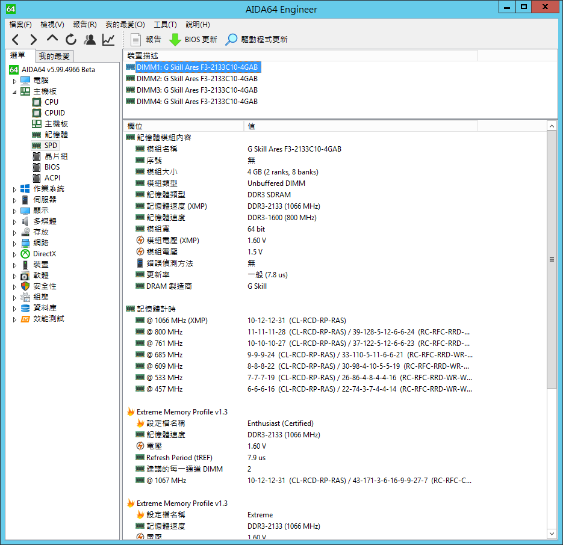
Task: Click the scrollbar up arrow in details pane
Action: [x=552, y=126]
